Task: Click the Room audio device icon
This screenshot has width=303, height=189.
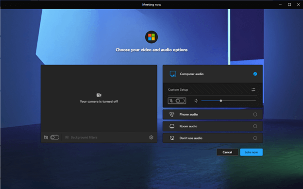Action: point(172,126)
